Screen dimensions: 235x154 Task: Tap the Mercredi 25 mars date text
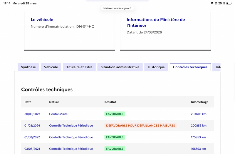coord(25,3)
